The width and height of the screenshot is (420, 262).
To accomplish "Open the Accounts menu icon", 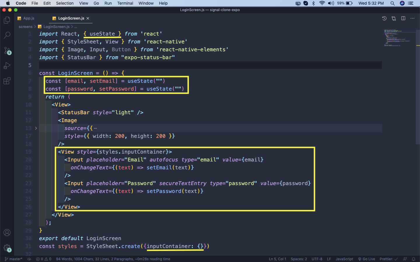I will (x=7, y=233).
